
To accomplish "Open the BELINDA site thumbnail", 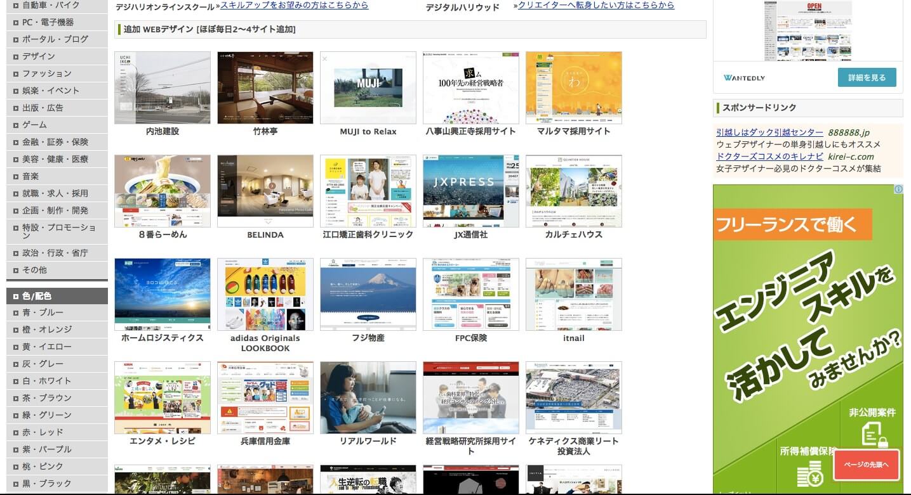I will (265, 191).
